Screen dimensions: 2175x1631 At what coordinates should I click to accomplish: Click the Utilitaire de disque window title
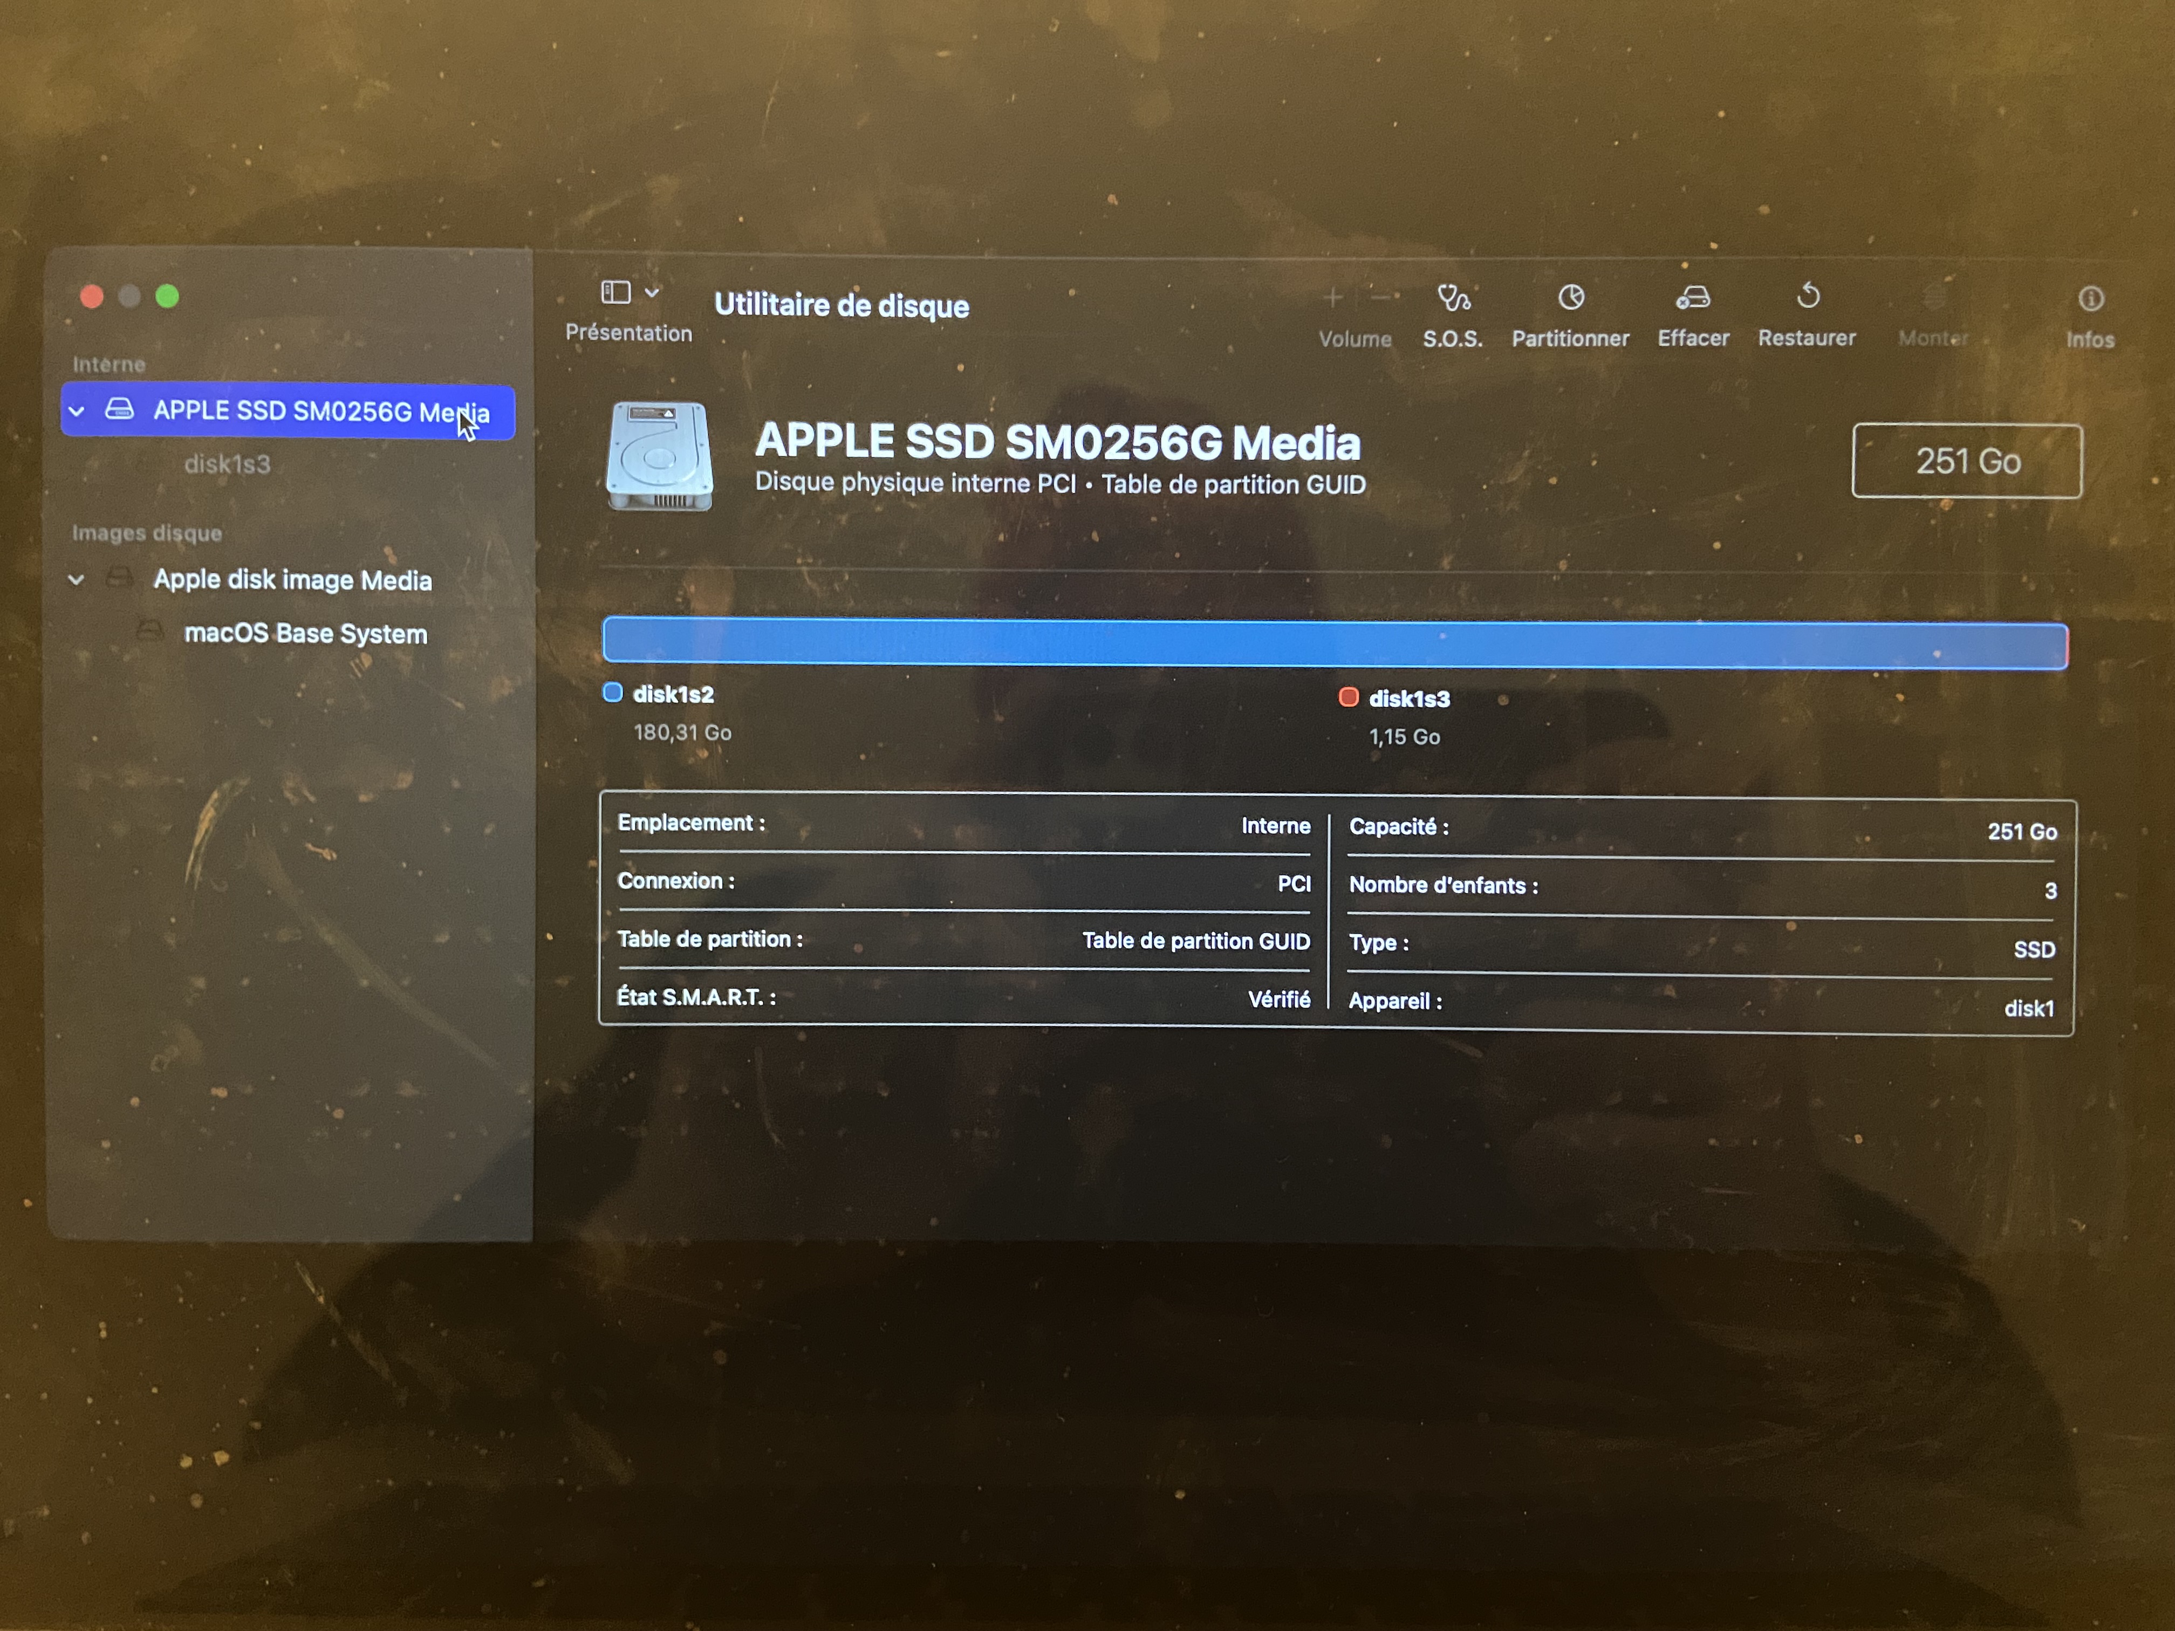coord(842,305)
